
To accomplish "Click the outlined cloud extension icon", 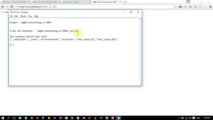I will [185, 7].
